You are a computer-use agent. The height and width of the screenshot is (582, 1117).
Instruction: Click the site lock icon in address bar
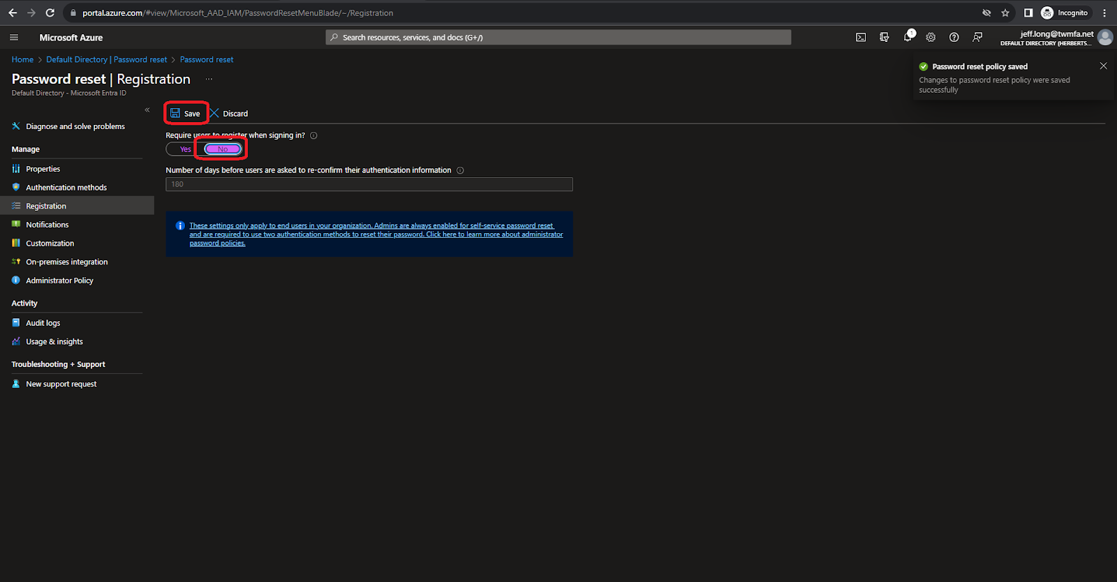coord(73,13)
